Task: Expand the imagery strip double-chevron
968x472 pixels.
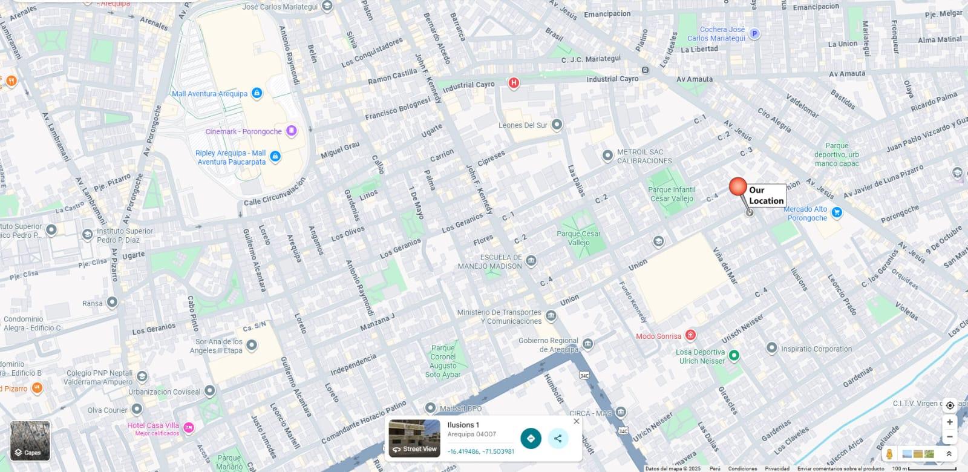Action: point(949,454)
